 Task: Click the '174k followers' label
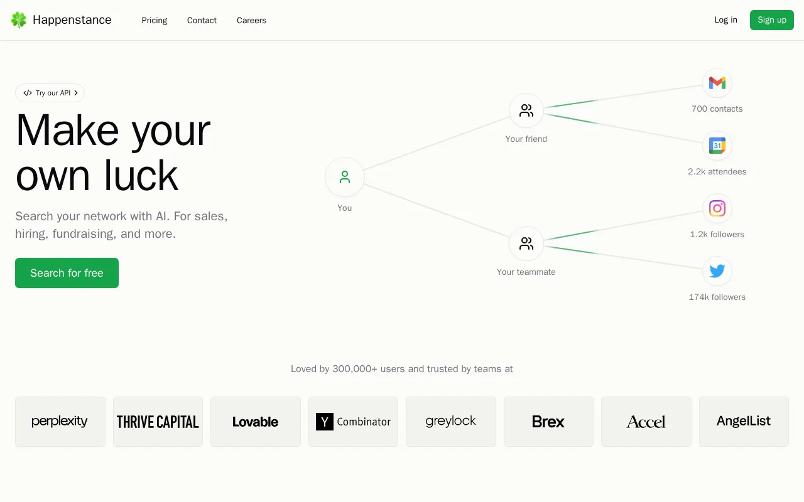click(717, 297)
